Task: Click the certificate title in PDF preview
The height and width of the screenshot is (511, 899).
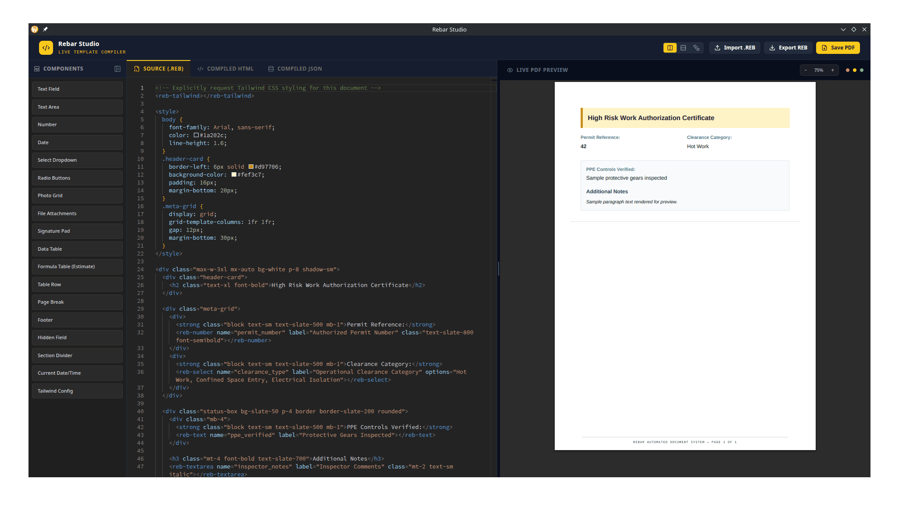Action: pos(651,118)
